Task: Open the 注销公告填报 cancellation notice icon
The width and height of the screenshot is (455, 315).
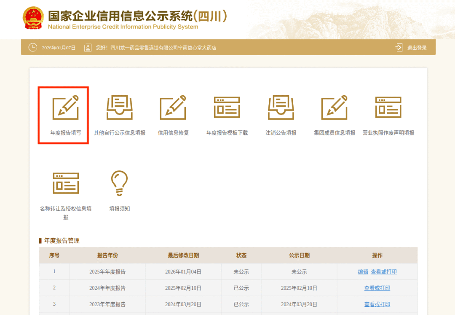Action: [280, 115]
